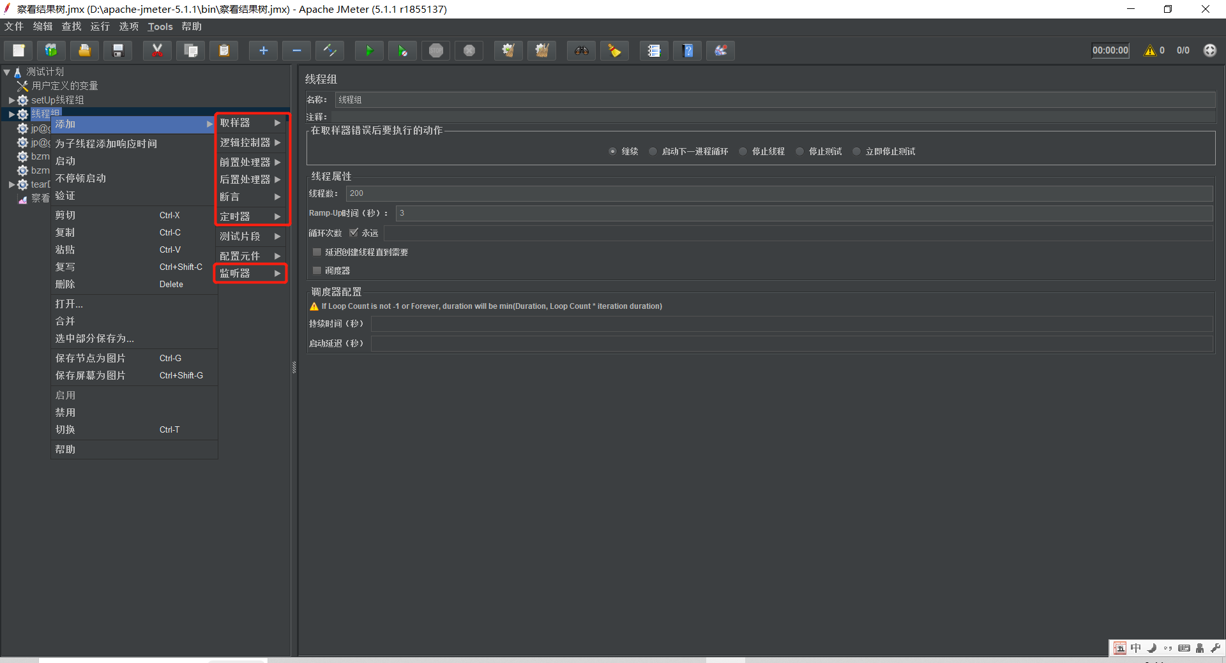Clear results with the broom icon
The width and height of the screenshot is (1226, 663).
click(508, 50)
